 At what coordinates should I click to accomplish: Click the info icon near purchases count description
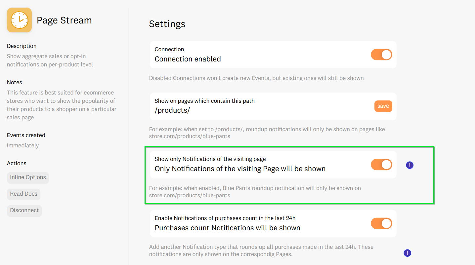click(408, 253)
